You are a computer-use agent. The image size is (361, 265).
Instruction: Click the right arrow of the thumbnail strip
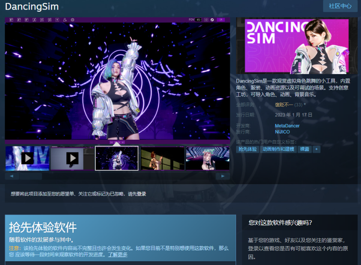coord(223,176)
